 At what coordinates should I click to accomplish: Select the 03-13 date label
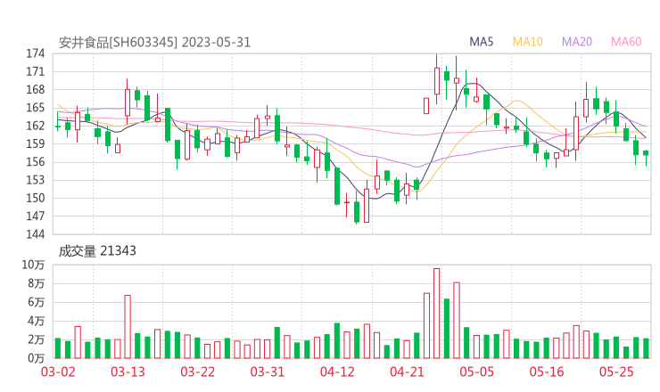click(128, 372)
